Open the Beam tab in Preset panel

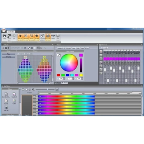[x=82, y=48]
